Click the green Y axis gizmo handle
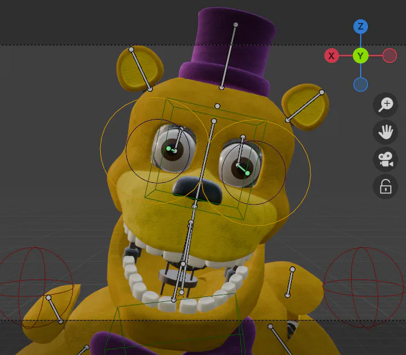The width and height of the screenshot is (406, 355). [361, 56]
